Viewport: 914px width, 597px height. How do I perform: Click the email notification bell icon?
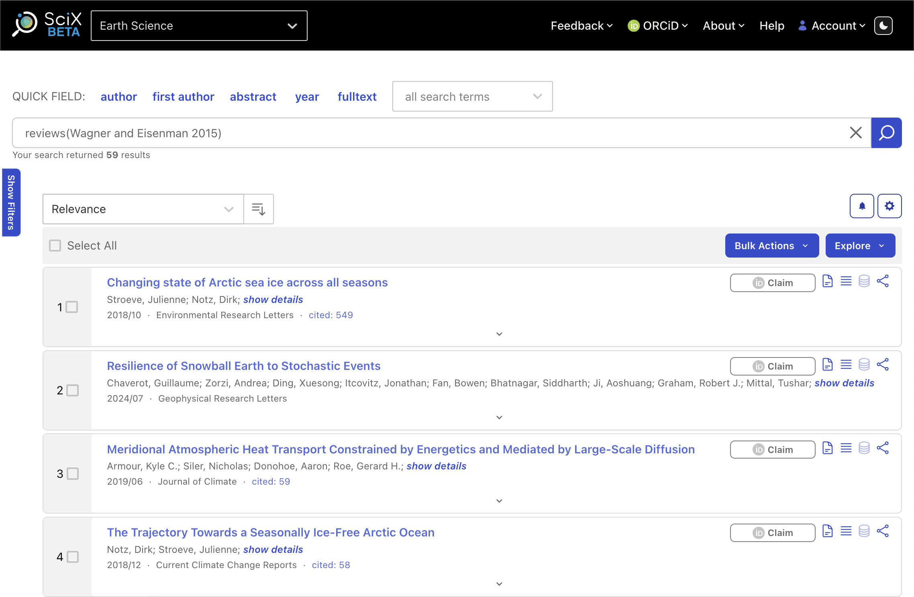[x=862, y=206]
